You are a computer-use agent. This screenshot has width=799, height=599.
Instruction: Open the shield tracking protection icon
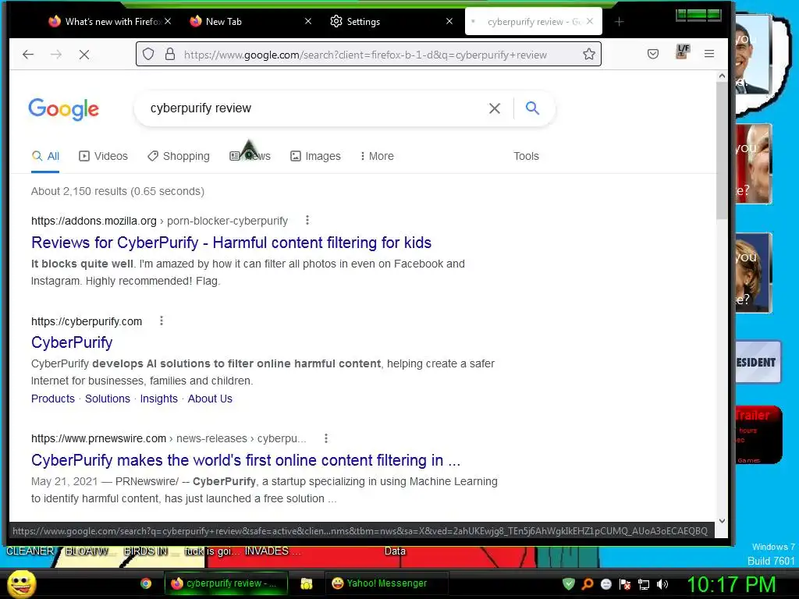click(148, 54)
